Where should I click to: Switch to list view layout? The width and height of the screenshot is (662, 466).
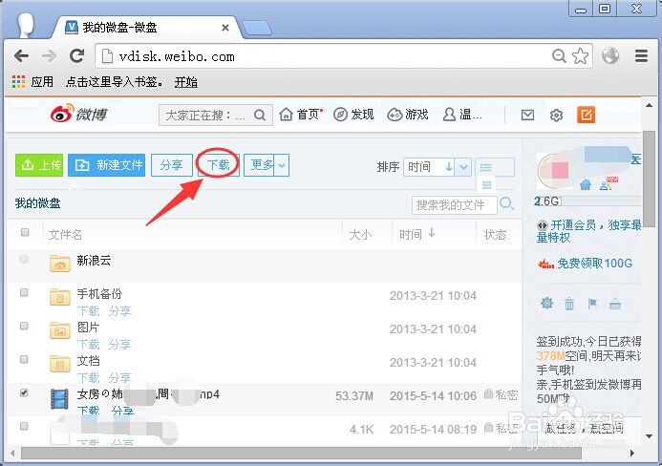pyautogui.click(x=485, y=167)
